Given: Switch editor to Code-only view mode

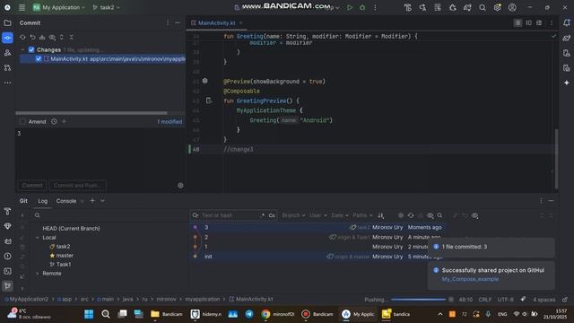Looking at the screenshot, I should (x=517, y=22).
